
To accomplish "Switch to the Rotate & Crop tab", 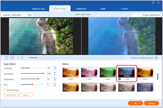I will tap(38, 9).
